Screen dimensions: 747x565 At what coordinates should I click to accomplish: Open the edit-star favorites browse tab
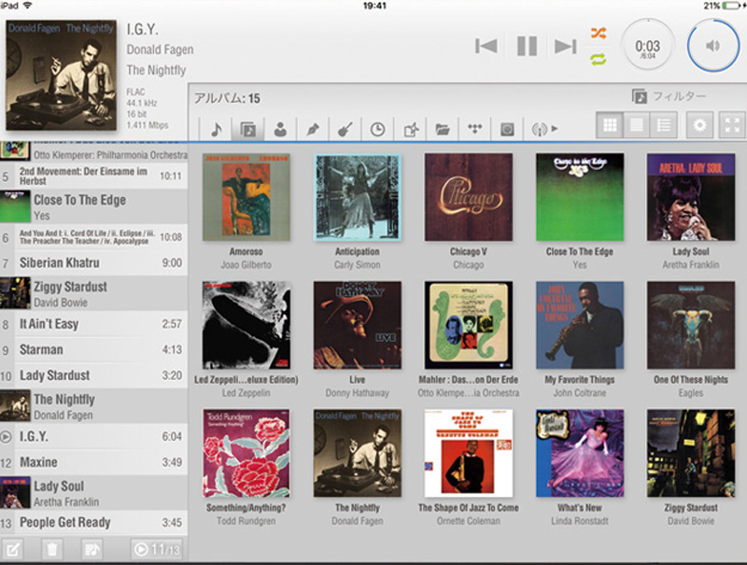(x=410, y=129)
